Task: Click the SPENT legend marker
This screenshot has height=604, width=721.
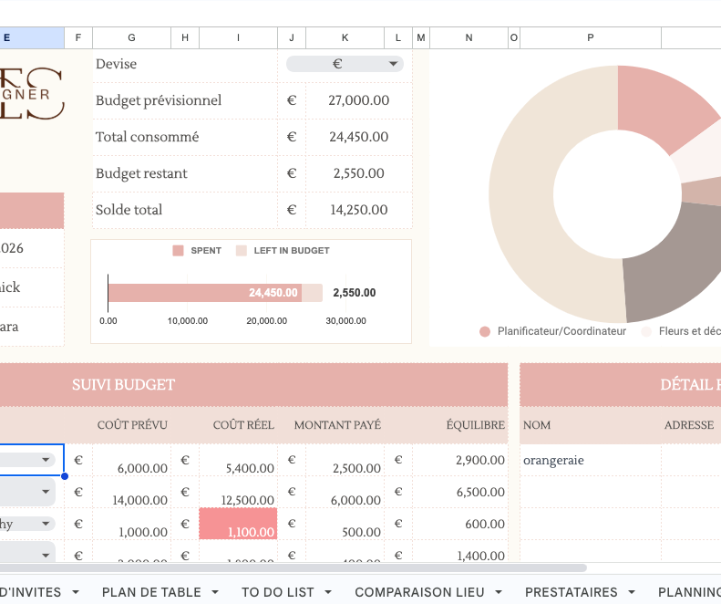Action: [x=178, y=251]
